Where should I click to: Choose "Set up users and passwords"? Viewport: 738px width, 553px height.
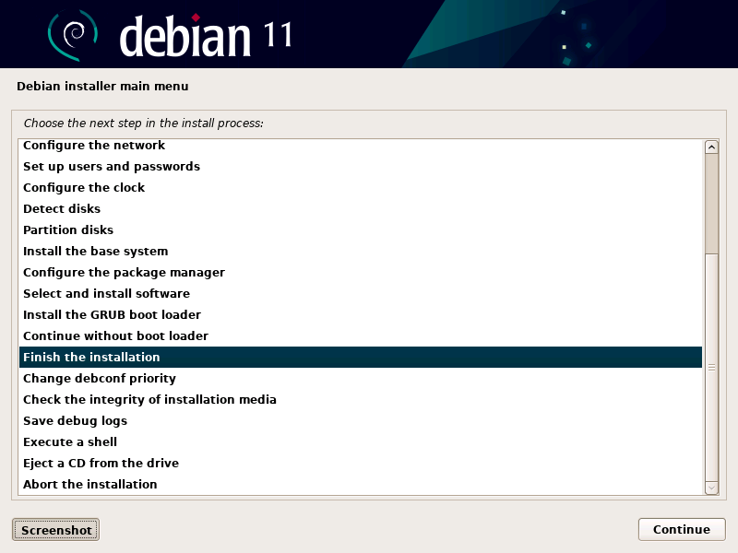pyautogui.click(x=361, y=167)
